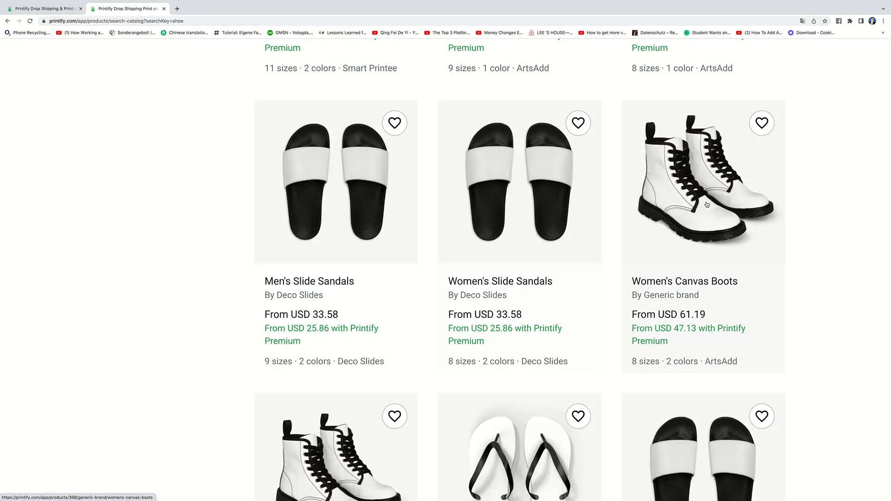
Task: Favorite the Men's Slide Sandals product
Action: click(x=394, y=123)
